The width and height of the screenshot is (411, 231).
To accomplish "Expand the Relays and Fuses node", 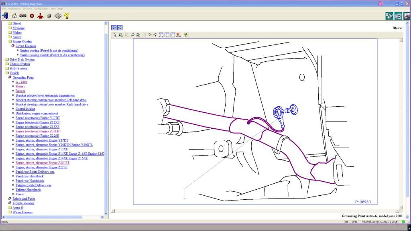I will [10, 199].
